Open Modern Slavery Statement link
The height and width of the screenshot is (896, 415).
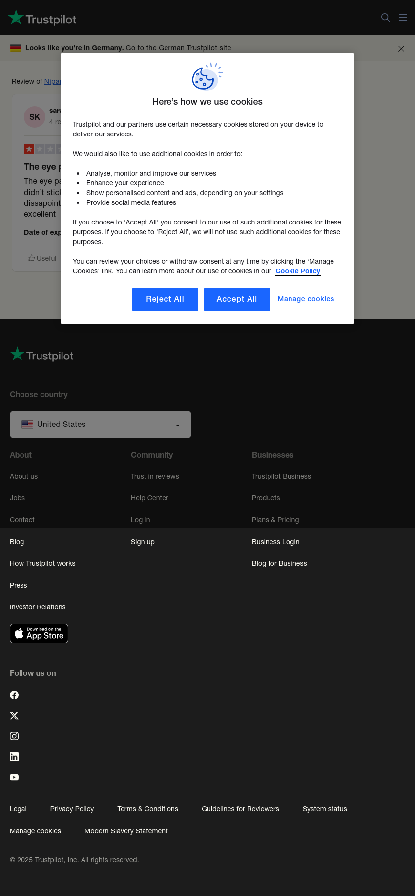coord(126,831)
